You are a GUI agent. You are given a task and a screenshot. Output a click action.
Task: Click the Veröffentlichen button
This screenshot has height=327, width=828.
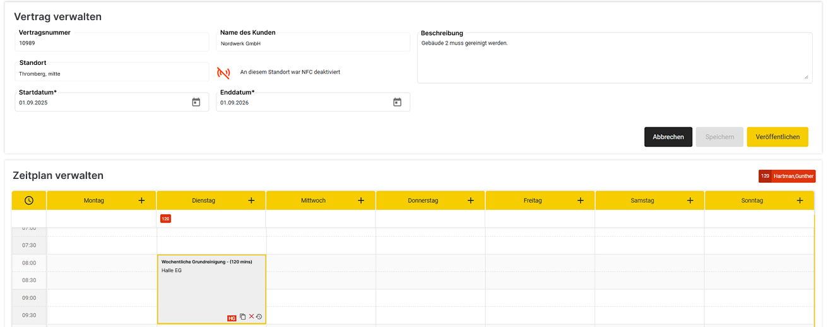[x=777, y=137]
